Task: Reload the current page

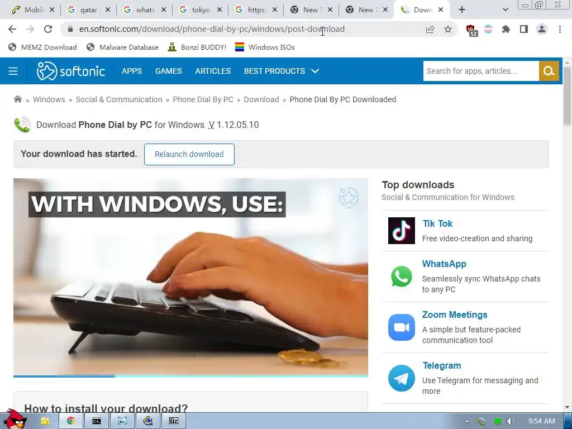Action: (48, 29)
